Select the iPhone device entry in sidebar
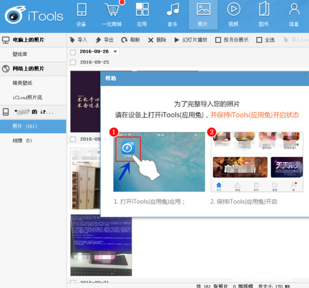This screenshot has width=309, height=288. pyautogui.click(x=33, y=112)
